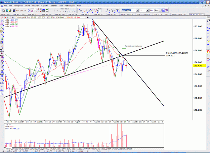Click the blue bar-chart style icon

tap(163, 10)
